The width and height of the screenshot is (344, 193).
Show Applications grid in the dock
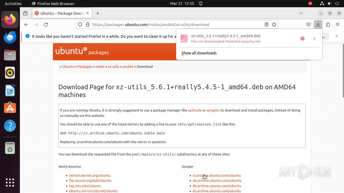(x=10, y=182)
